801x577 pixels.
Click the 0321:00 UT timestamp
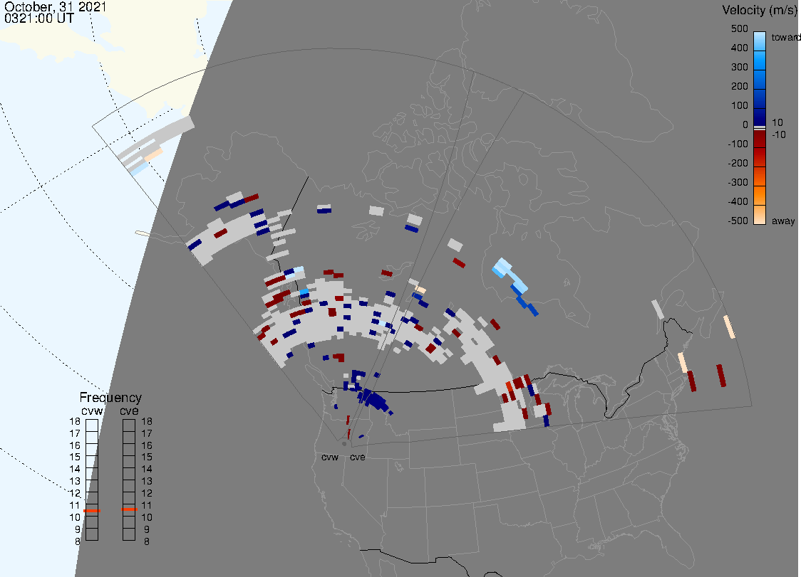[38, 18]
